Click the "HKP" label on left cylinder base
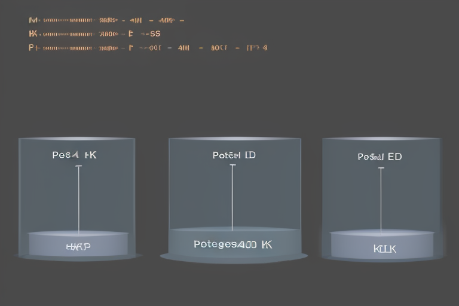 coord(79,246)
